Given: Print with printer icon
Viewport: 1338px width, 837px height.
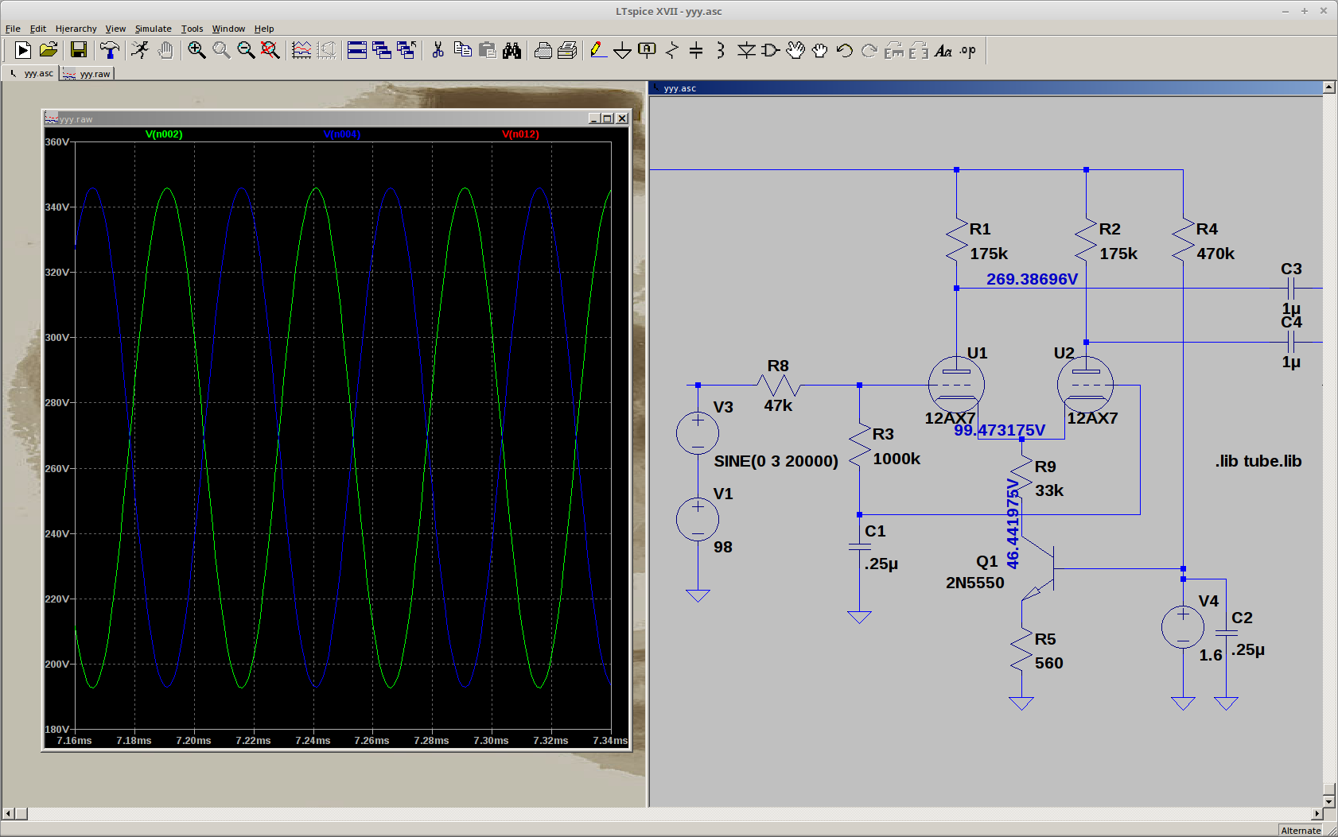Looking at the screenshot, I should click(567, 50).
